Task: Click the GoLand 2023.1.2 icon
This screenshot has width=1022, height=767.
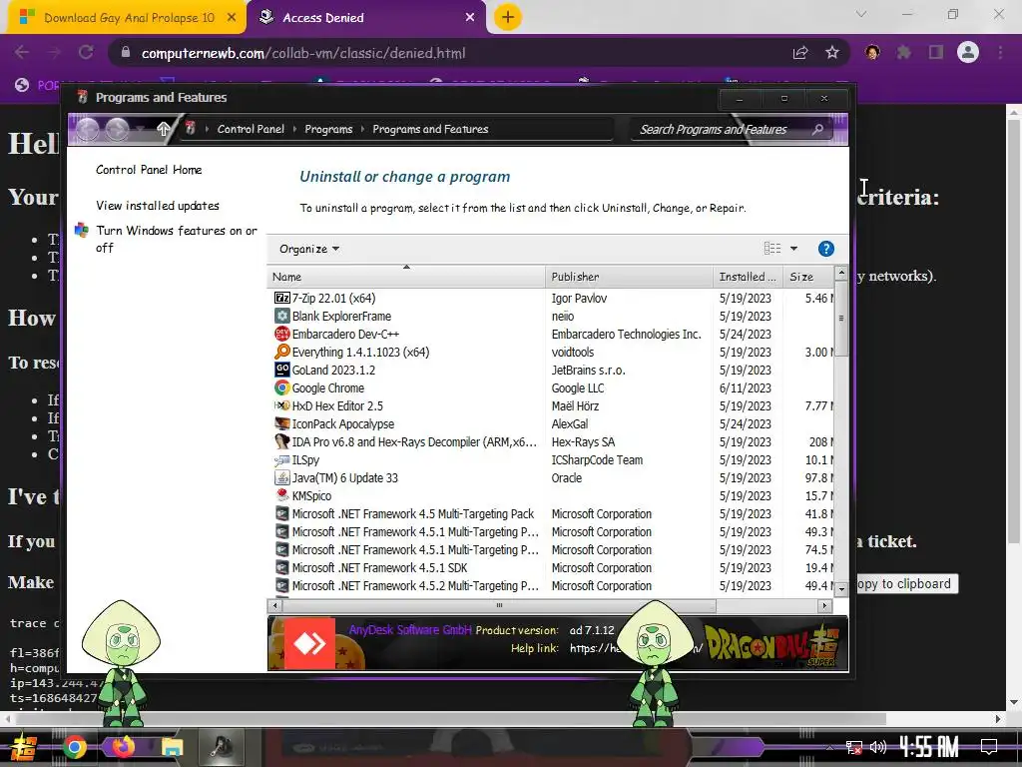Action: (281, 370)
